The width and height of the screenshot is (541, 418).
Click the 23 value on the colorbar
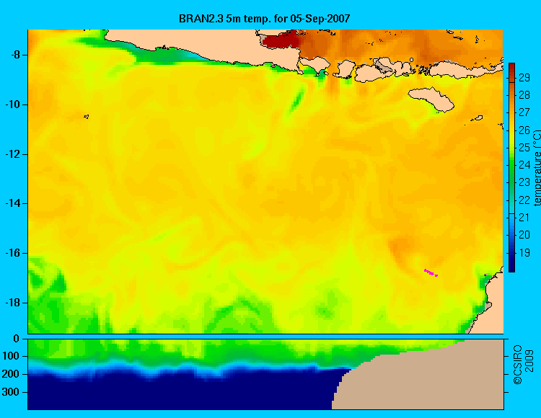tap(524, 182)
